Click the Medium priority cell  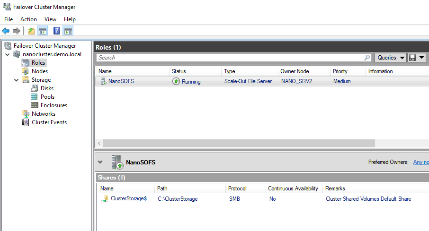click(342, 81)
